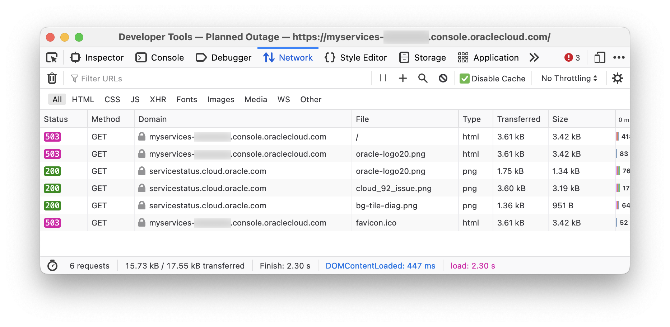Open the Style Editor tab
This screenshot has width=670, height=327.
tap(355, 58)
